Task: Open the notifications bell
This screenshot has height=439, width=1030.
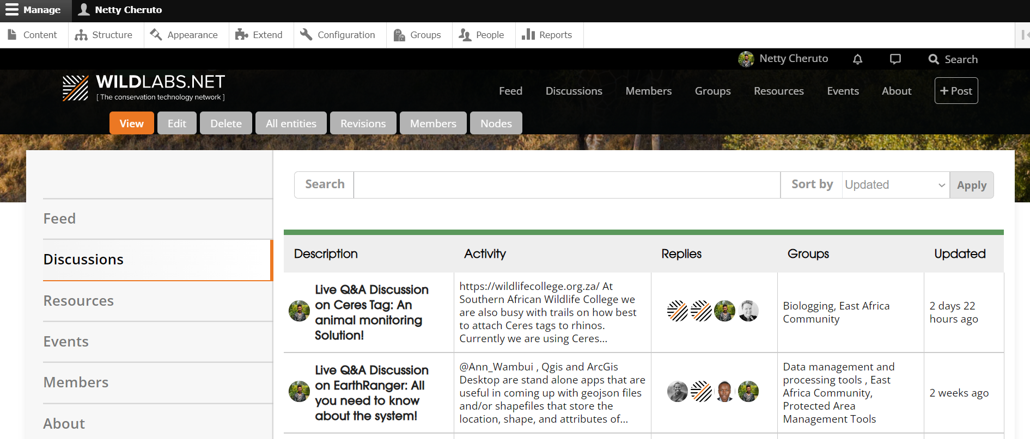Action: [x=857, y=59]
